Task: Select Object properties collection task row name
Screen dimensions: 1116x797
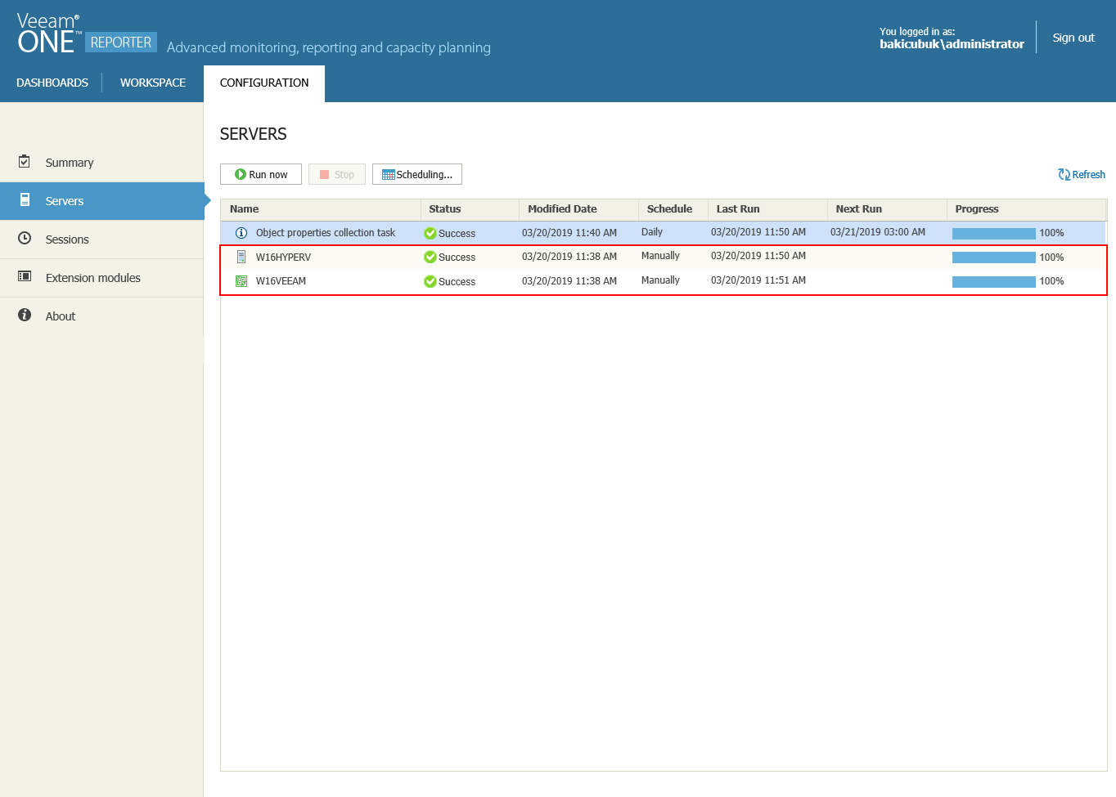Action: [x=326, y=233]
